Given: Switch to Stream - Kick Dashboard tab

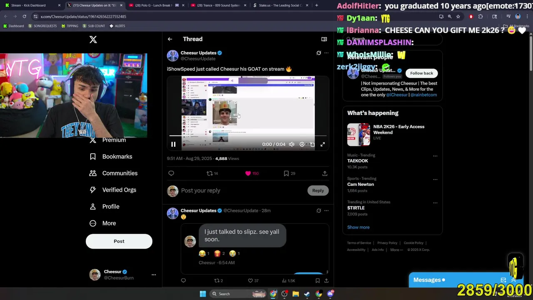Looking at the screenshot, I should (x=32, y=5).
